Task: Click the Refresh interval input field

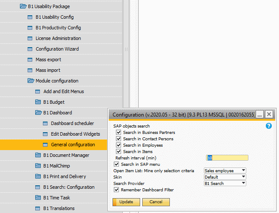Action: click(227, 158)
